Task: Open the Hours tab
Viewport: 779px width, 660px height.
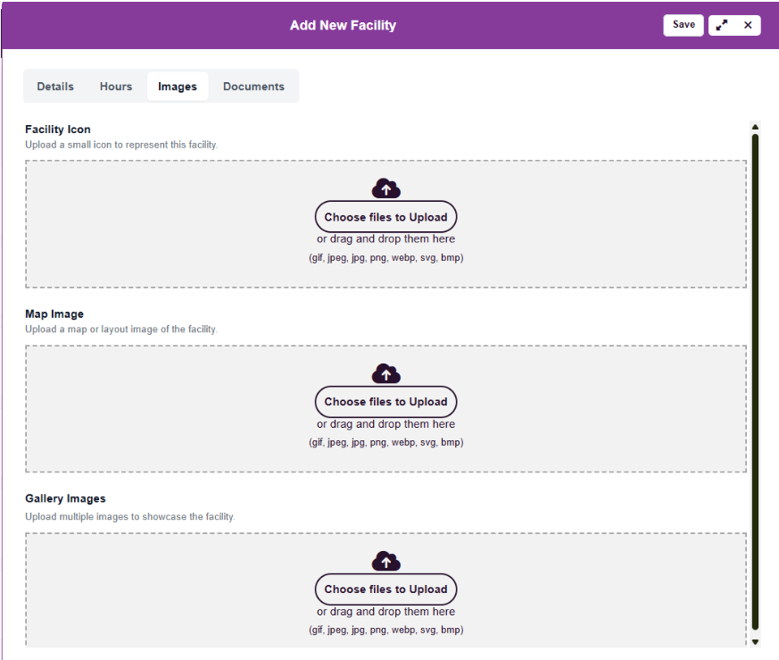Action: coord(116,87)
